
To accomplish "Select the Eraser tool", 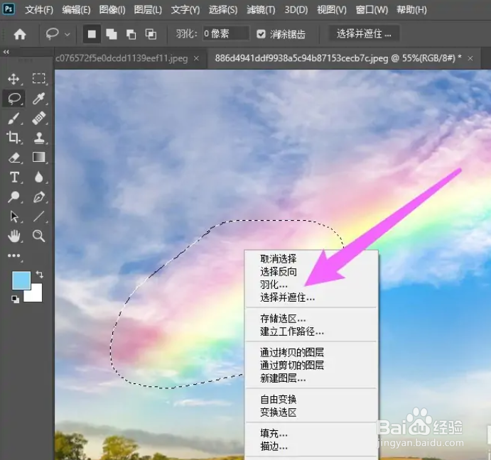I will (14, 158).
